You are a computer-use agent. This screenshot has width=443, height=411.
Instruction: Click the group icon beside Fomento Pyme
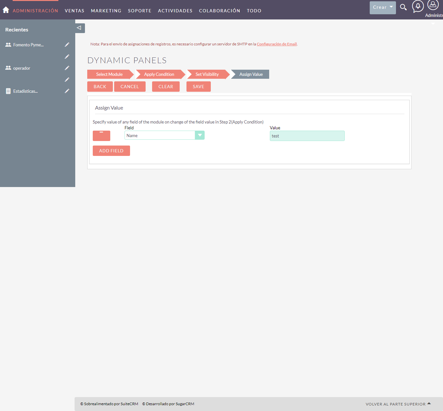coord(8,45)
